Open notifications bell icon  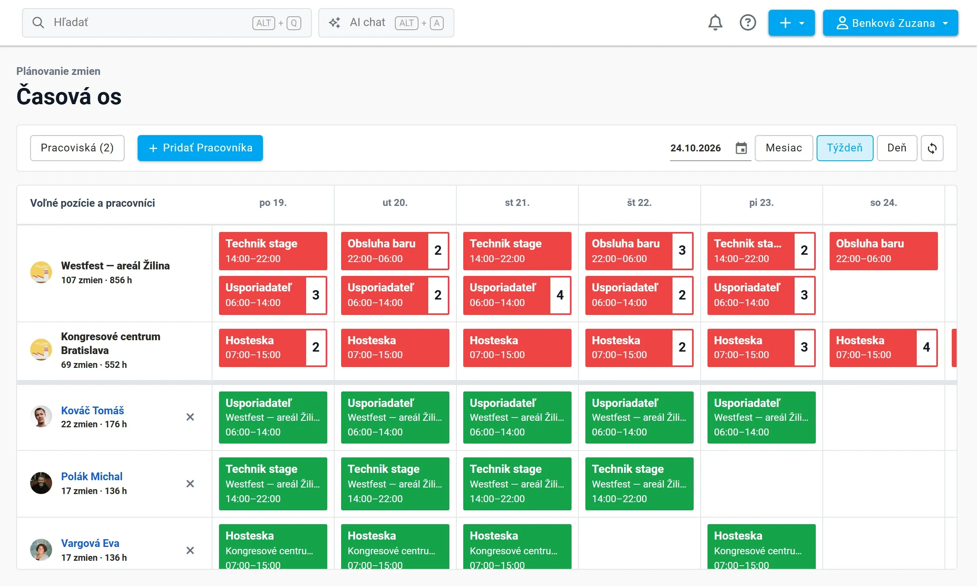coord(715,23)
